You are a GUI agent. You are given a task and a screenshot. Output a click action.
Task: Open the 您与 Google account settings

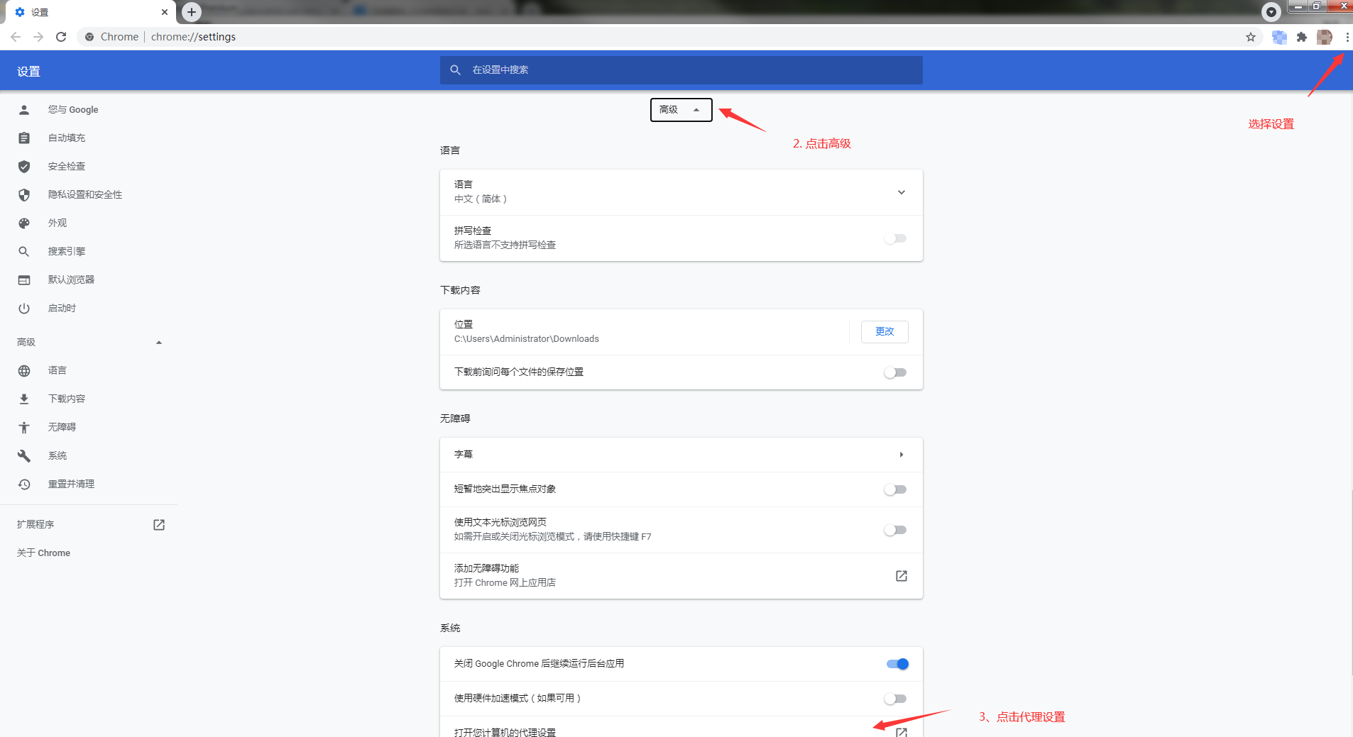click(73, 109)
